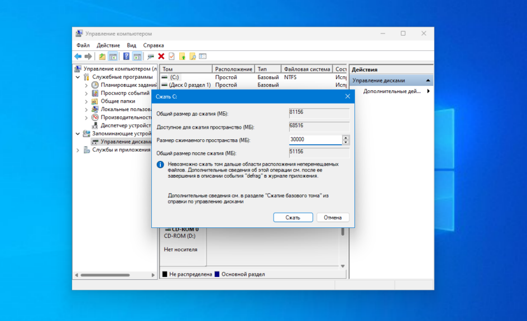Collapse the Служебные программы tree node

pyautogui.click(x=79, y=77)
